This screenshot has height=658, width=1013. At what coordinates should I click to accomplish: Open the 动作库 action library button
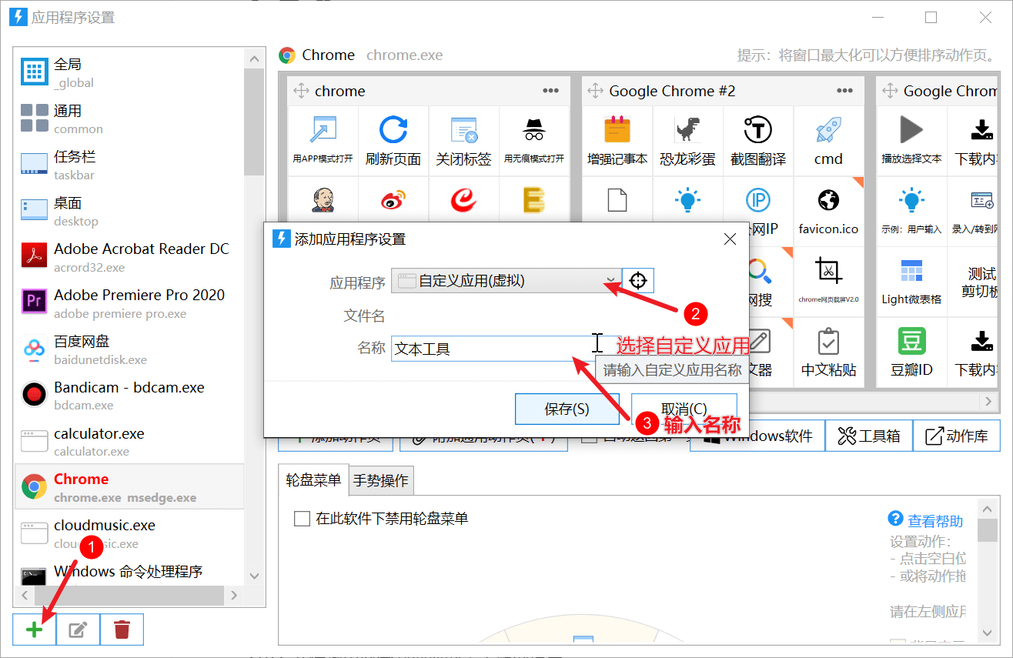(957, 436)
